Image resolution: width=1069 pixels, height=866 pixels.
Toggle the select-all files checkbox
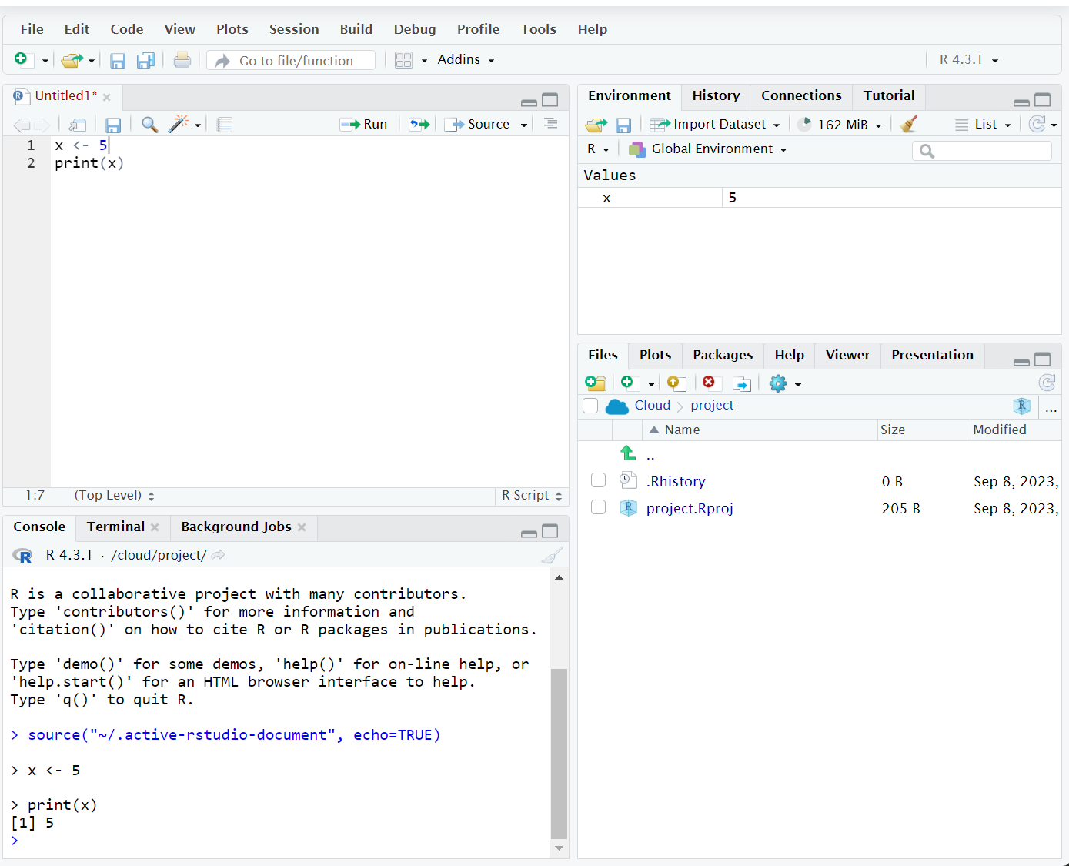pyautogui.click(x=590, y=406)
